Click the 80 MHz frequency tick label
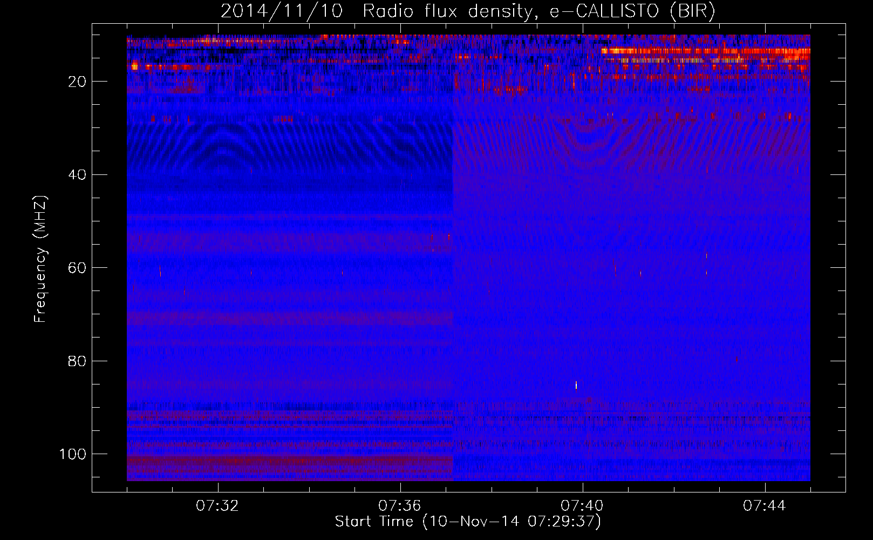This screenshot has width=873, height=540. click(x=78, y=361)
